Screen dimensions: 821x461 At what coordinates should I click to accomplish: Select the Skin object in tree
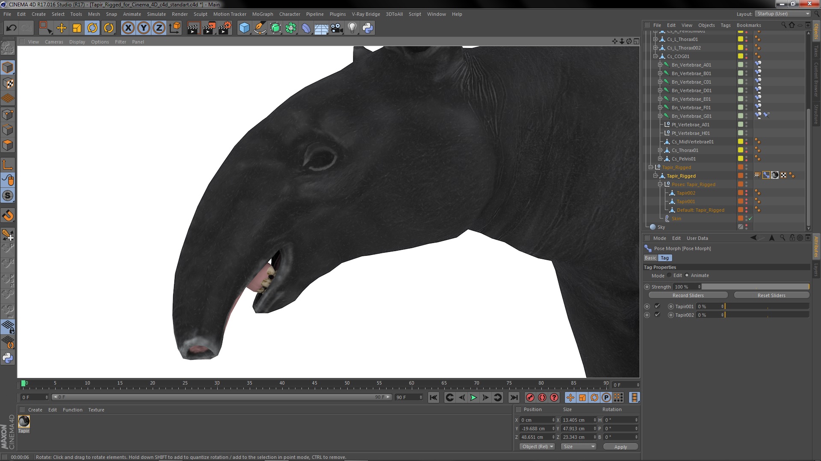tap(676, 219)
